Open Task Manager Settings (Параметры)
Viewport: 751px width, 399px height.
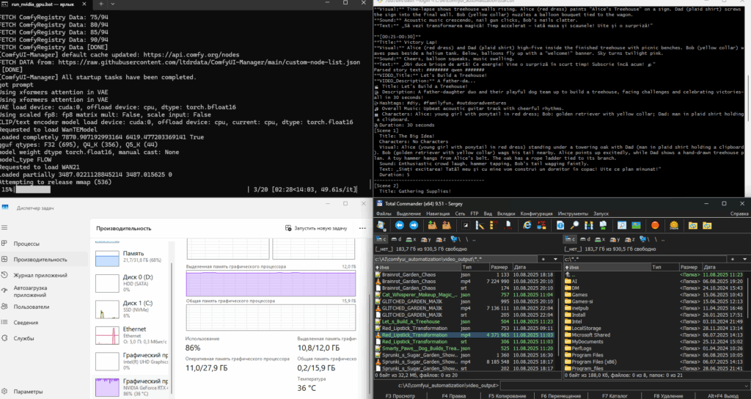pos(29,392)
